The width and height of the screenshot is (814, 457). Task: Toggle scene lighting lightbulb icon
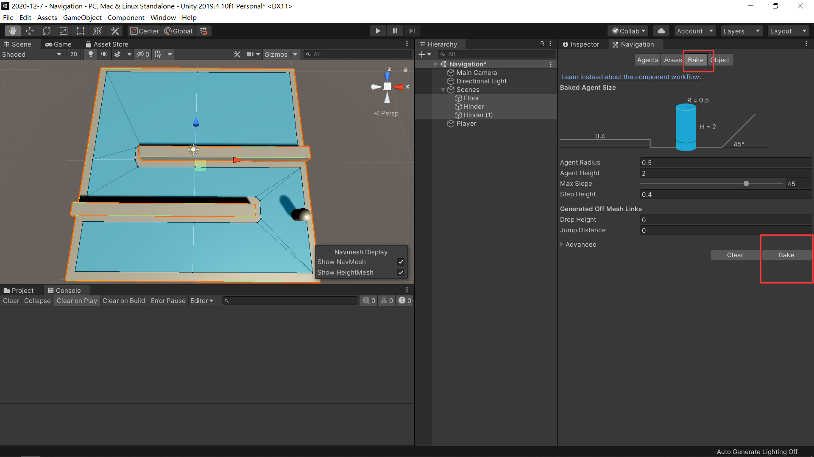(x=90, y=54)
